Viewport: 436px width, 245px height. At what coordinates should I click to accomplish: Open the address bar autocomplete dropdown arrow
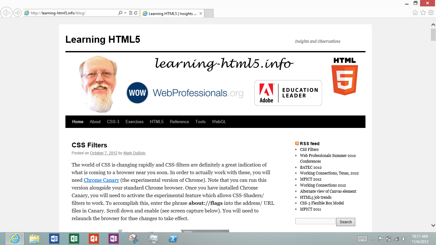pos(125,13)
